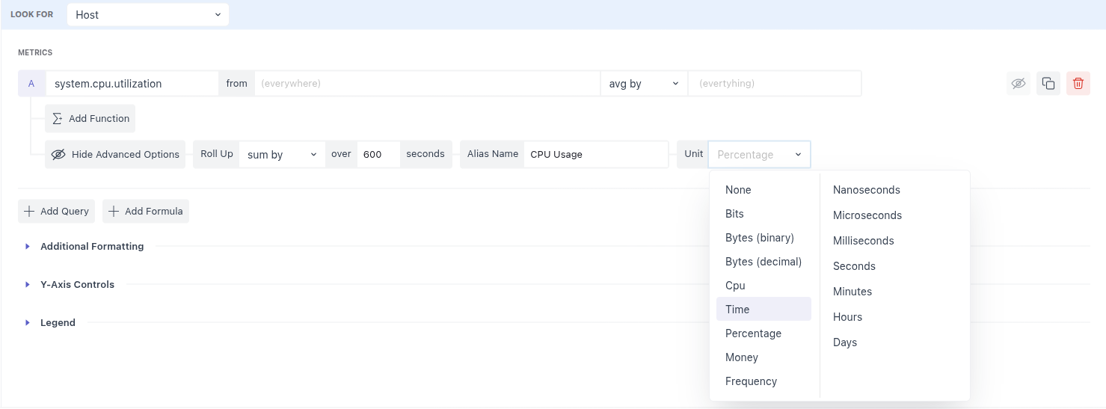
Task: Click the Alias Name field with CPU Usage
Action: pyautogui.click(x=595, y=154)
